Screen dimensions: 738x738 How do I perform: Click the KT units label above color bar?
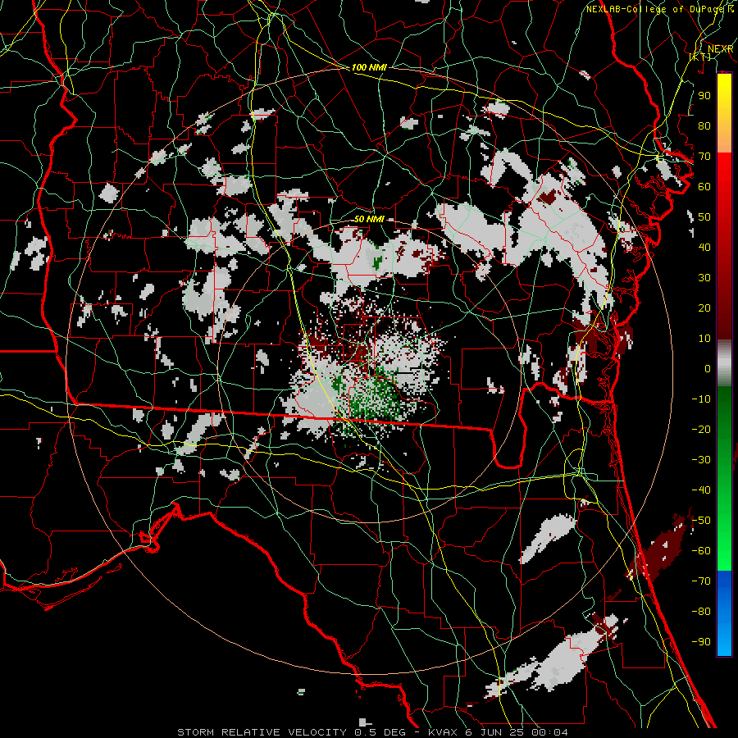click(700, 57)
